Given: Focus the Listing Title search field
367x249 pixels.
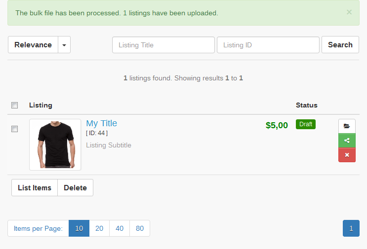Looking at the screenshot, I should click(163, 45).
